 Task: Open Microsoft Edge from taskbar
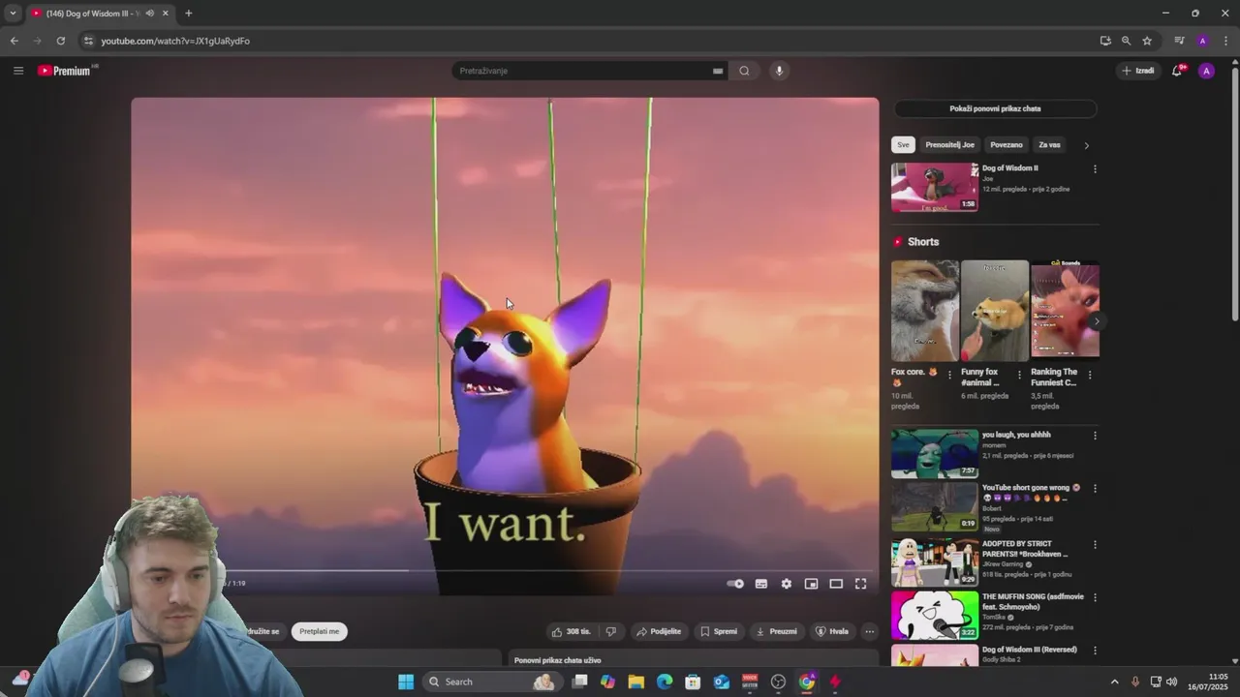click(x=665, y=682)
